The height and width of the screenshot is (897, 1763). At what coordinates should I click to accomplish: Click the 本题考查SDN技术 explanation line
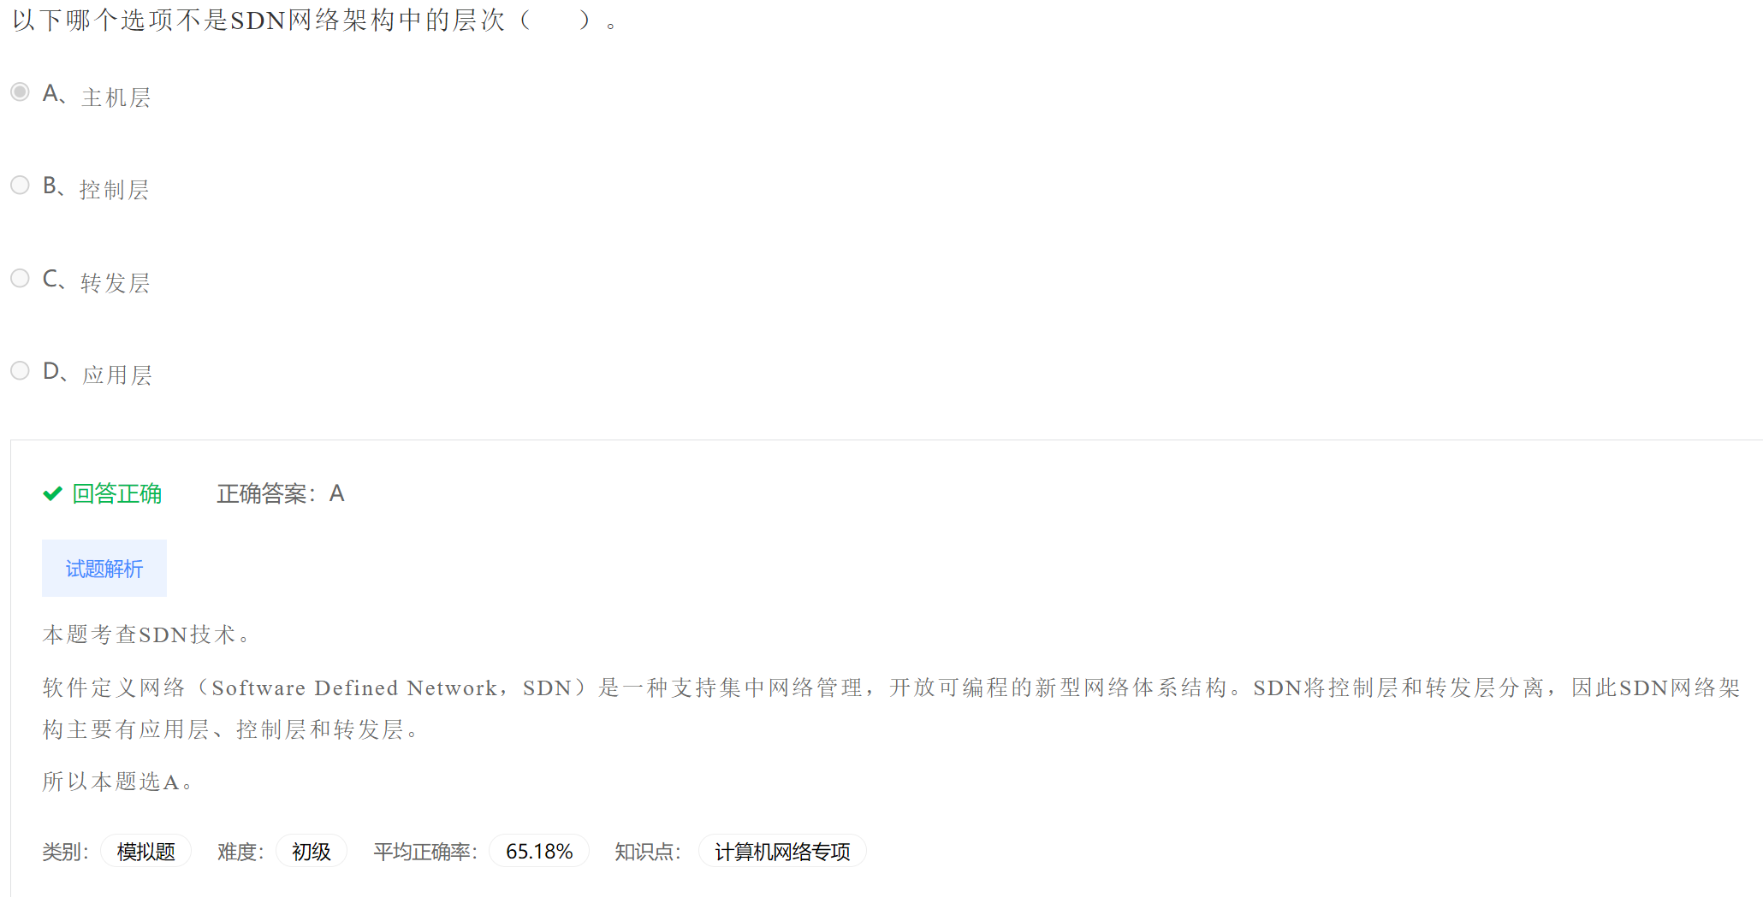point(146,634)
